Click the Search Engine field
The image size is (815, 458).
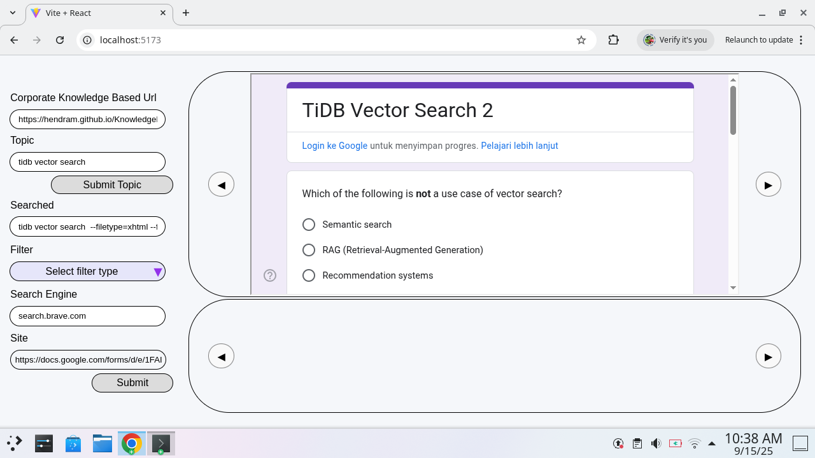click(x=88, y=316)
